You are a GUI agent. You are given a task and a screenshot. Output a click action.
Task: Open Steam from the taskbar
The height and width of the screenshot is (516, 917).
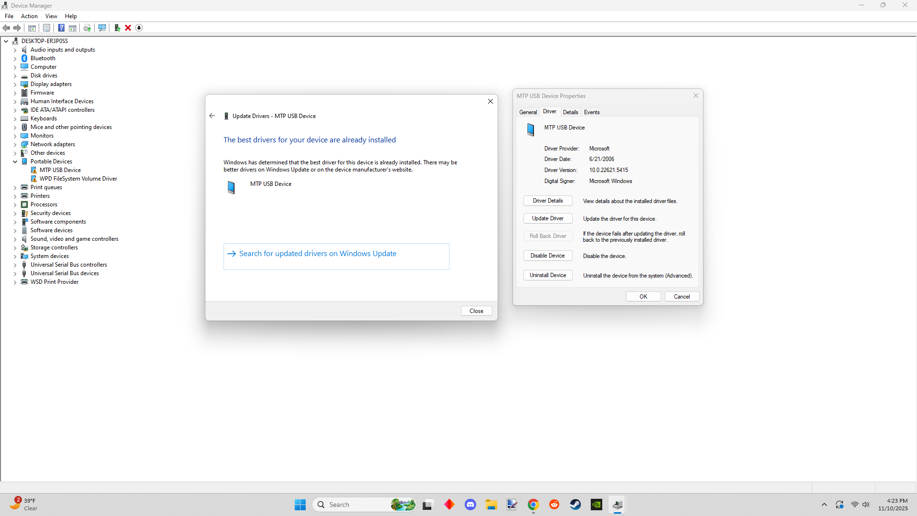(575, 505)
